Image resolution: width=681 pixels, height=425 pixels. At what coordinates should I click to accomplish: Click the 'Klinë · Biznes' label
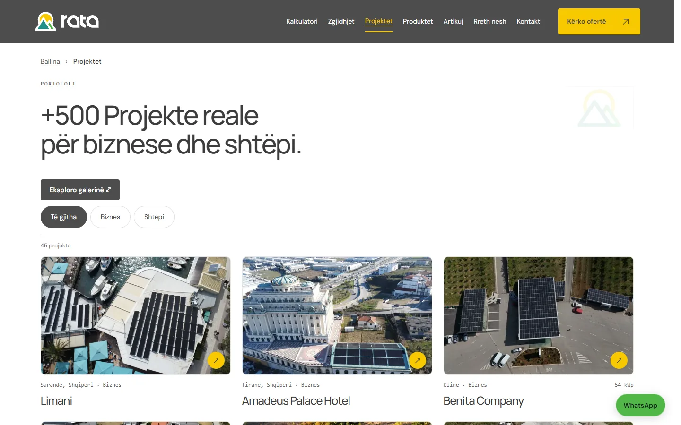point(465,385)
